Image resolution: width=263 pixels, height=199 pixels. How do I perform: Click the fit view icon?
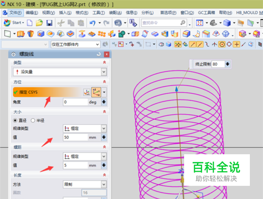(199, 23)
